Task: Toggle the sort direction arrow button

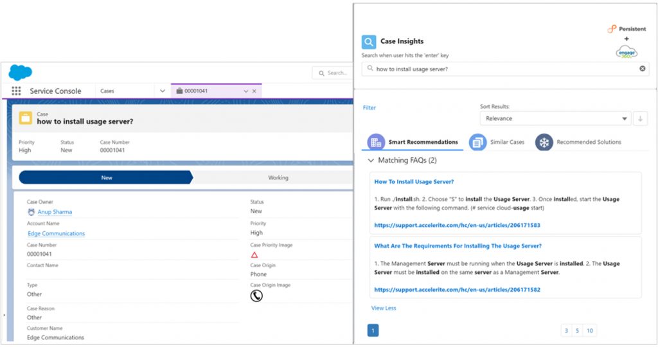Action: 641,119
